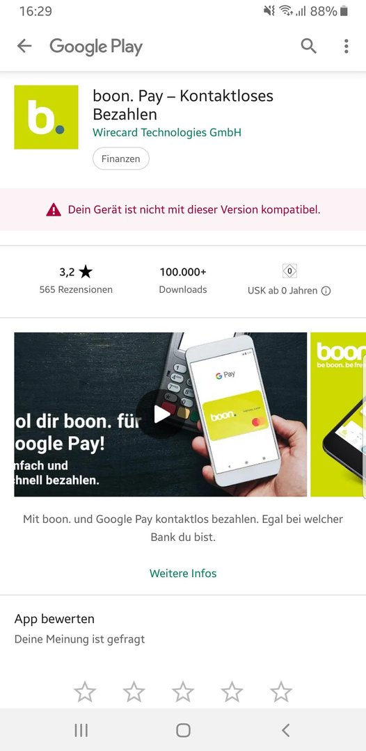
Task: Tap the Android navigation back chevron
Action: pos(285,730)
